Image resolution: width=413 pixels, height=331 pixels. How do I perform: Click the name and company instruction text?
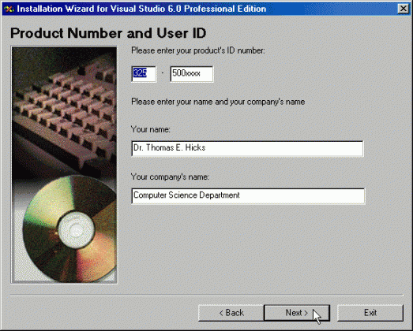point(218,102)
